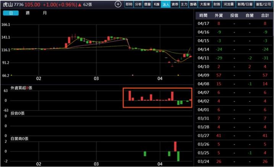Select the 04/15 row date

click(x=204, y=41)
